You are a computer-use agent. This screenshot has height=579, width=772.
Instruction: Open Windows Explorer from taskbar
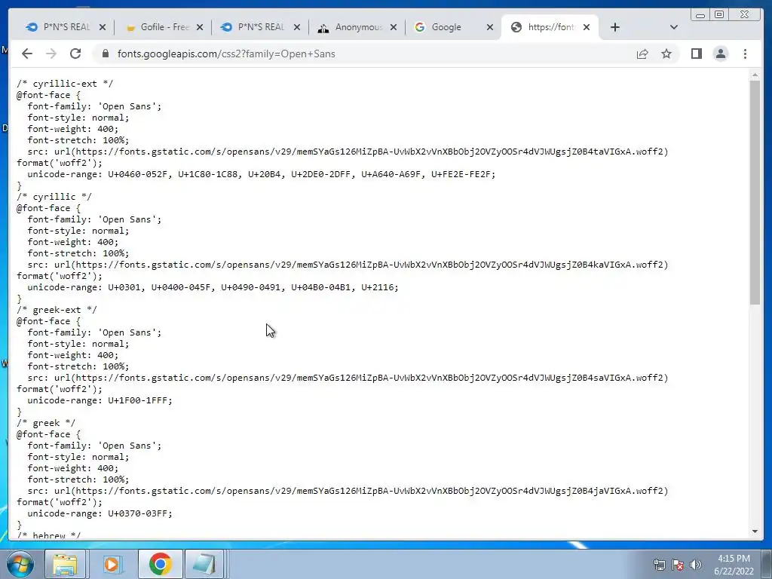point(65,564)
